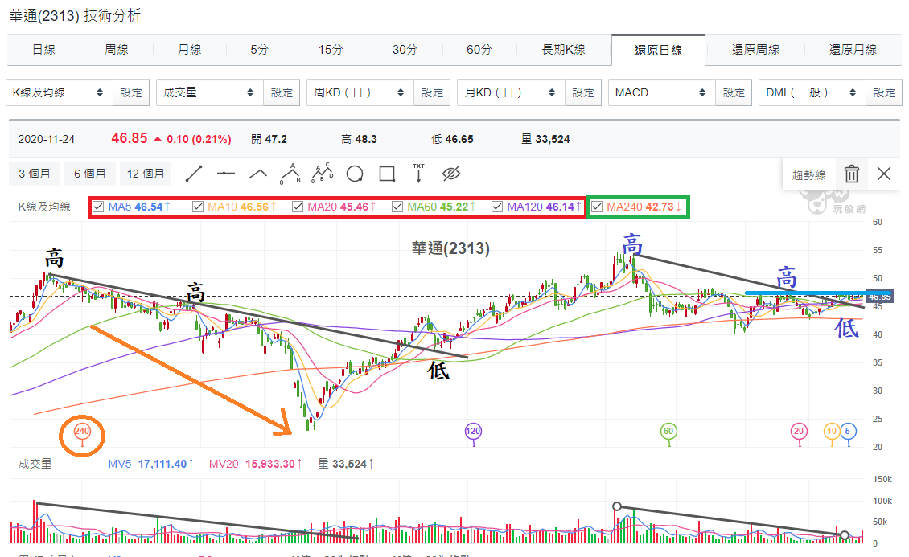Switch to the 還原周線 tab
Image resolution: width=909 pixels, height=557 pixels.
coord(756,50)
